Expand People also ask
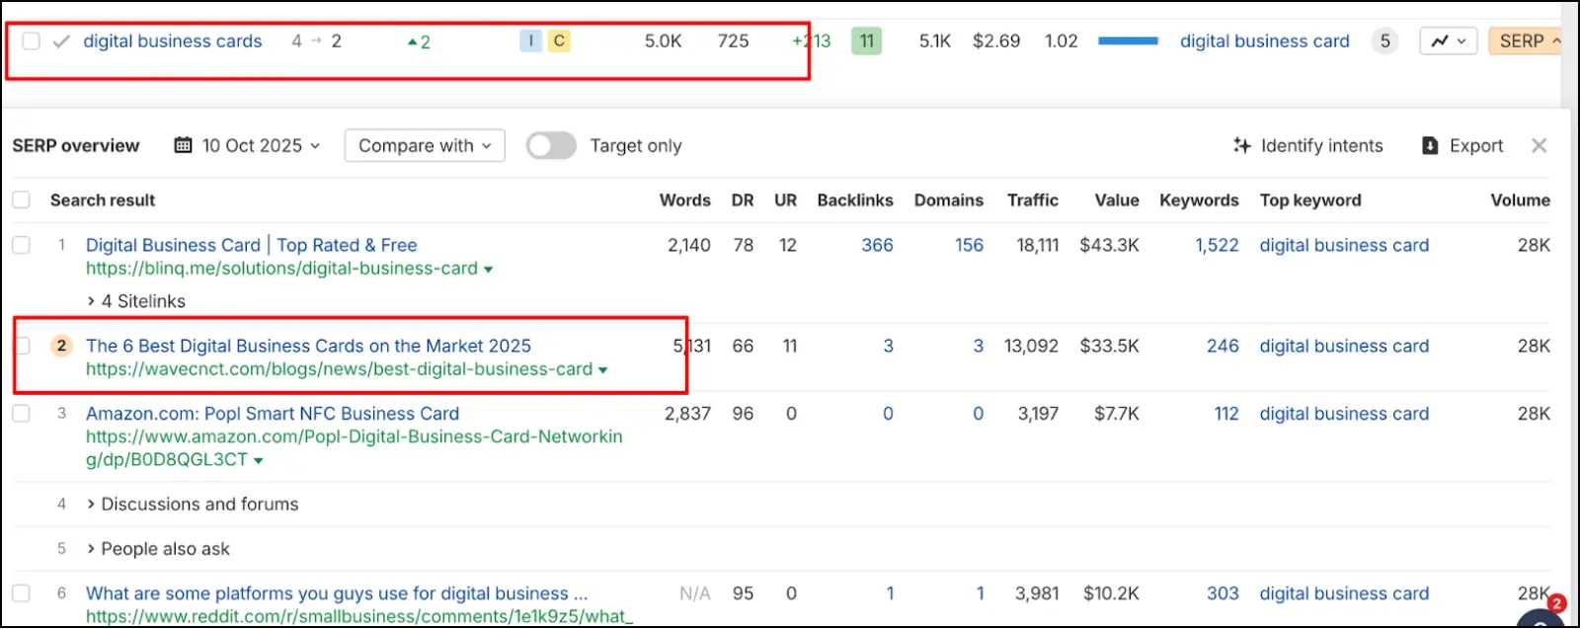 click(x=158, y=549)
